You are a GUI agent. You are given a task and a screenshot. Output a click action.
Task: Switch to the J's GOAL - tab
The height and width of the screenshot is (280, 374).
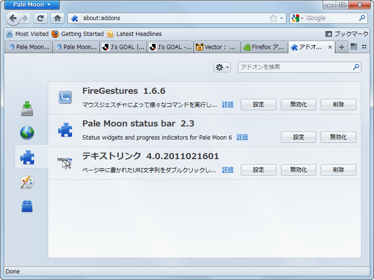(170, 47)
